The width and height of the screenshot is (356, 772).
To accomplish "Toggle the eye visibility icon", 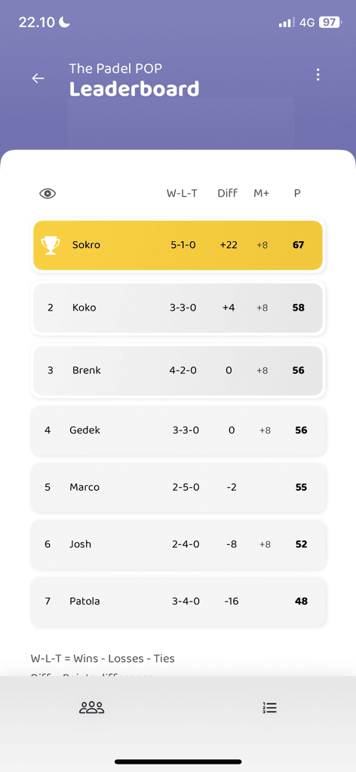I will 48,194.
